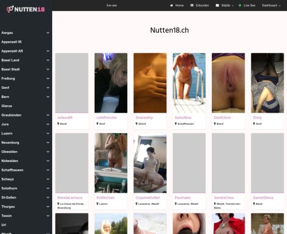Click the live sex text in top bar

[x=112, y=5]
